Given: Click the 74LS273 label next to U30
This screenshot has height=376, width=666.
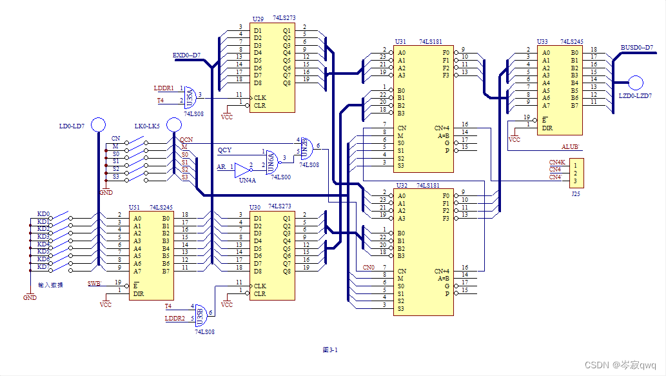Looking at the screenshot, I should click(x=280, y=206).
